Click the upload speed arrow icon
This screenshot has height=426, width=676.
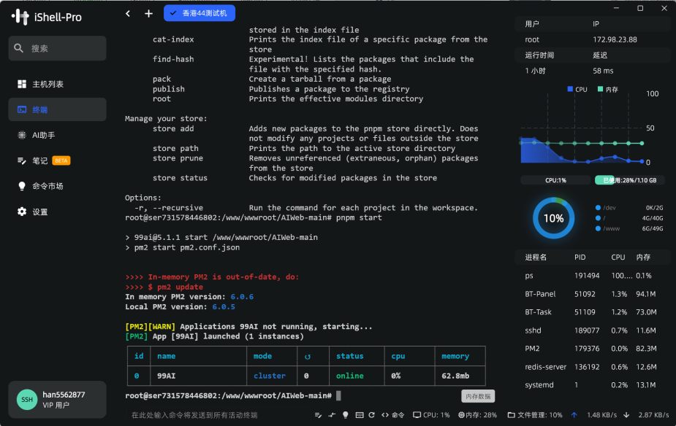pyautogui.click(x=574, y=415)
